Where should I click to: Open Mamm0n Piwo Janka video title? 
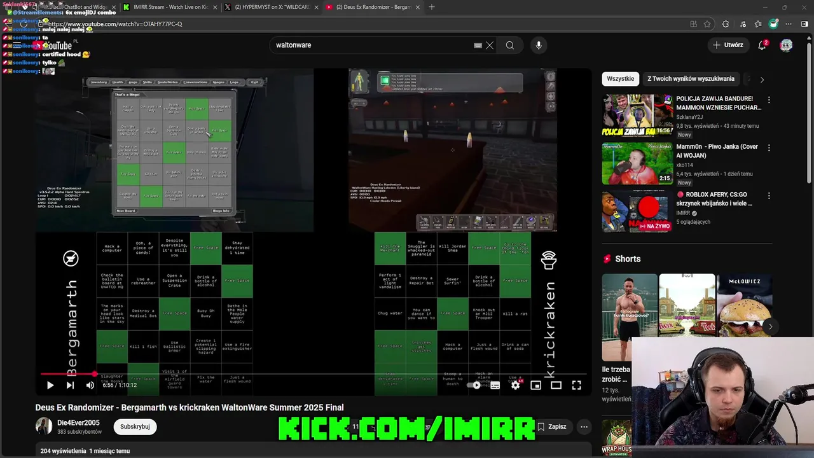click(717, 151)
